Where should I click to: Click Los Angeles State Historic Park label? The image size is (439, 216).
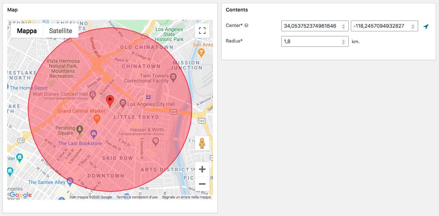pos(169,34)
